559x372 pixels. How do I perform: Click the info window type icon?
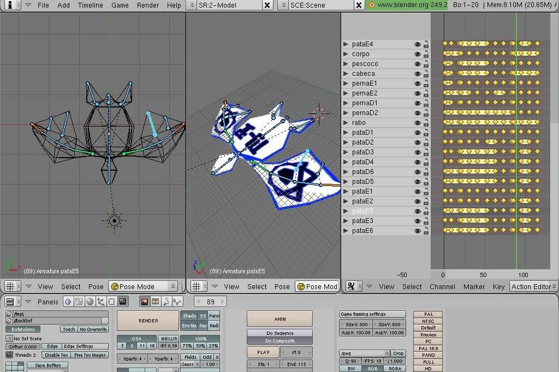[x=13, y=5]
